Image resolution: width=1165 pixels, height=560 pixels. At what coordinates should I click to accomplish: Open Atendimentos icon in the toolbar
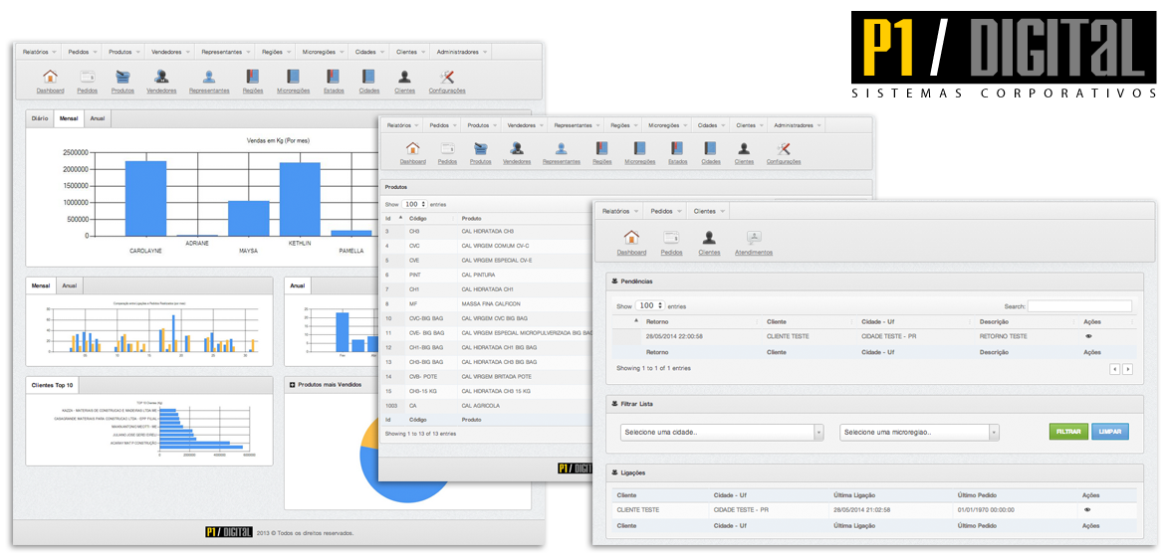(754, 239)
